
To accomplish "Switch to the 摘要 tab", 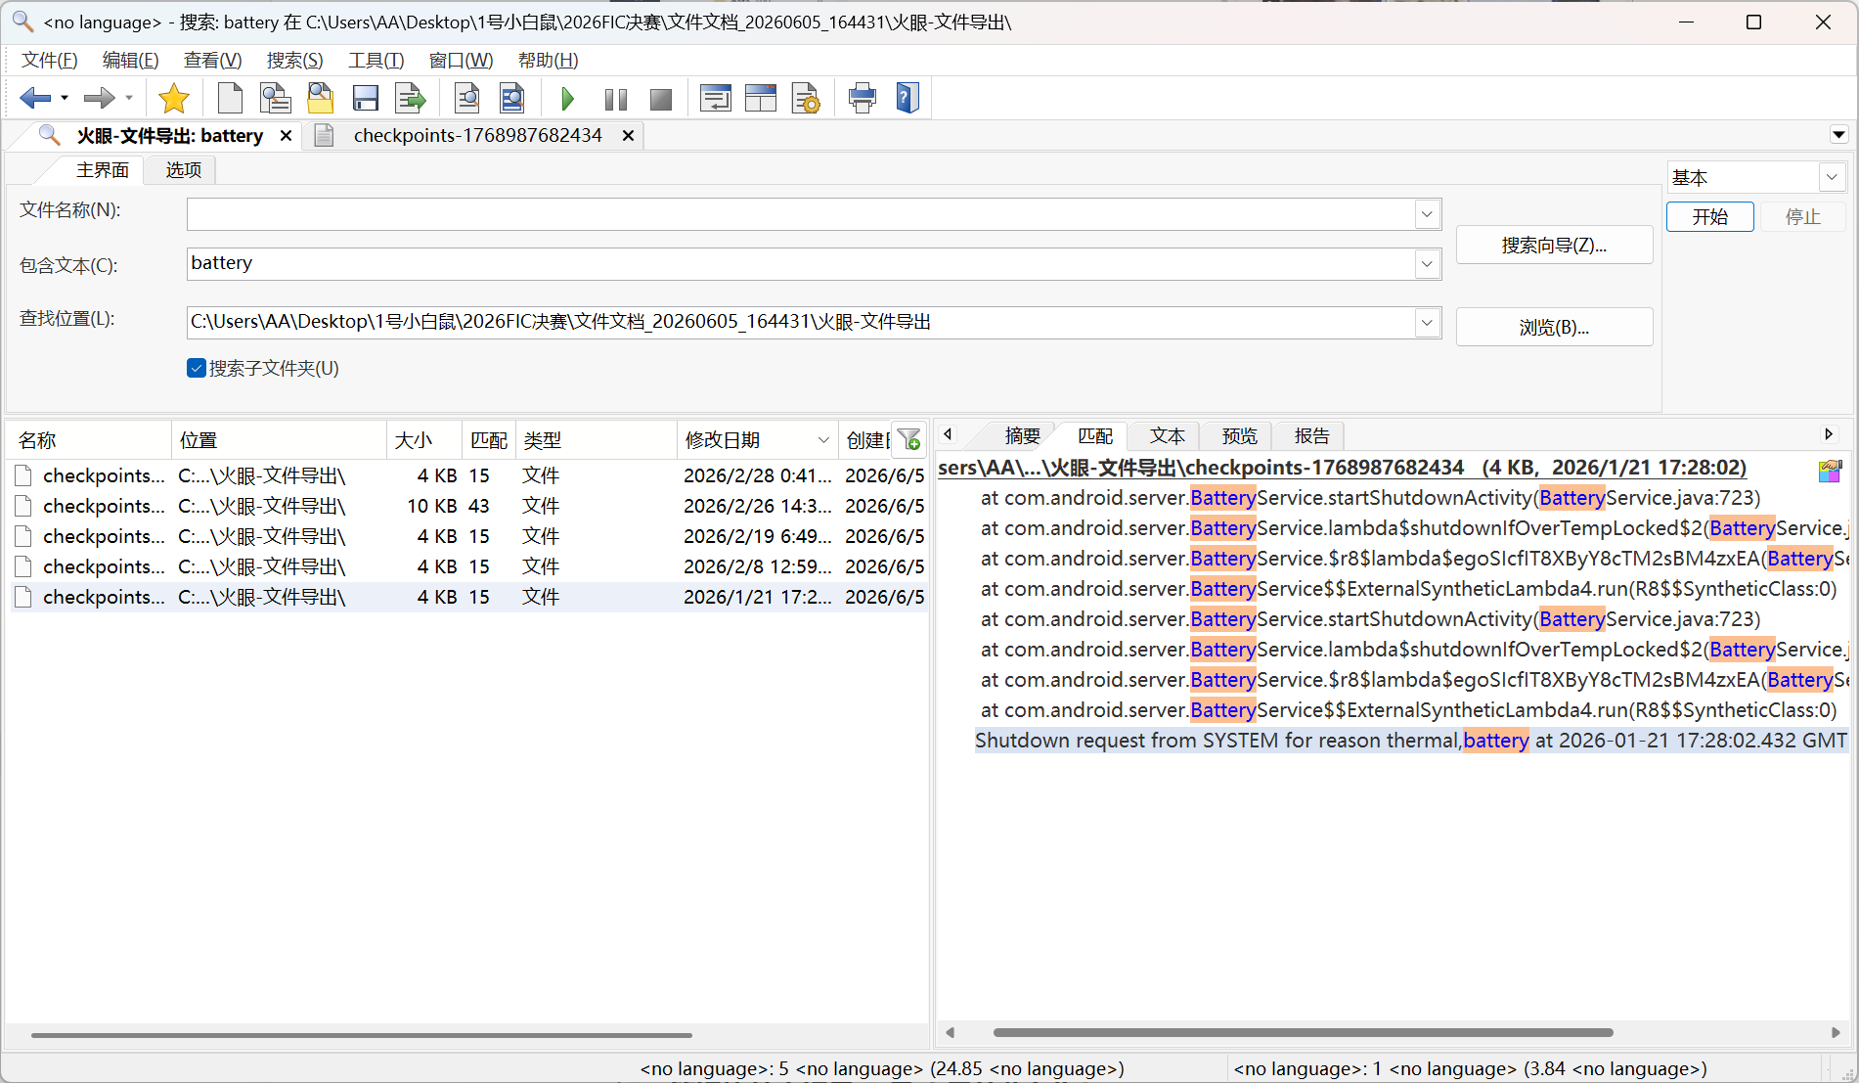I will click(x=1023, y=436).
